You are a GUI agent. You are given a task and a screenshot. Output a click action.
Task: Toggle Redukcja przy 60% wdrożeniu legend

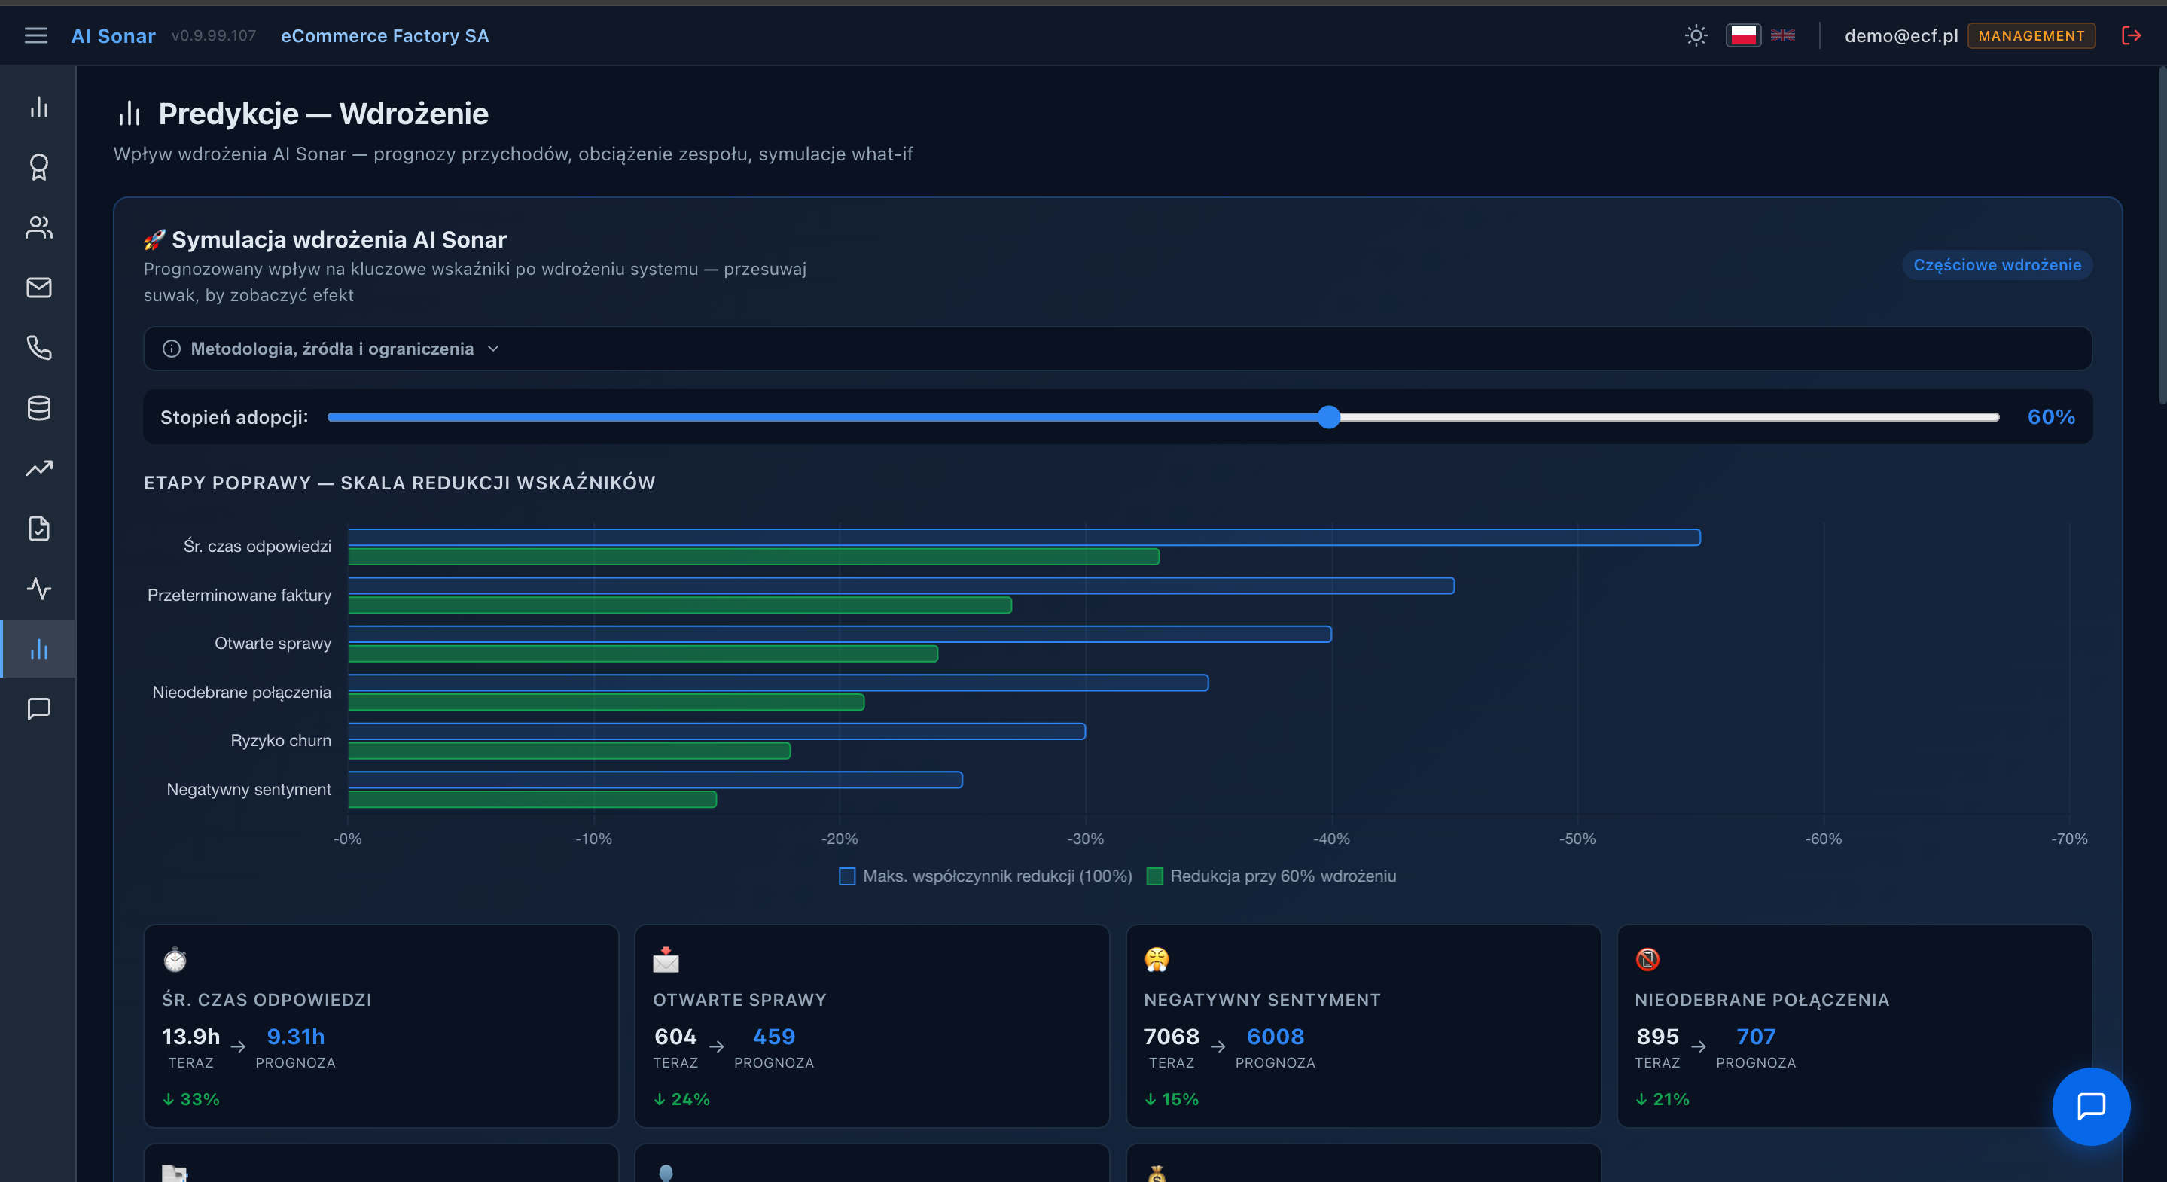coord(1272,876)
